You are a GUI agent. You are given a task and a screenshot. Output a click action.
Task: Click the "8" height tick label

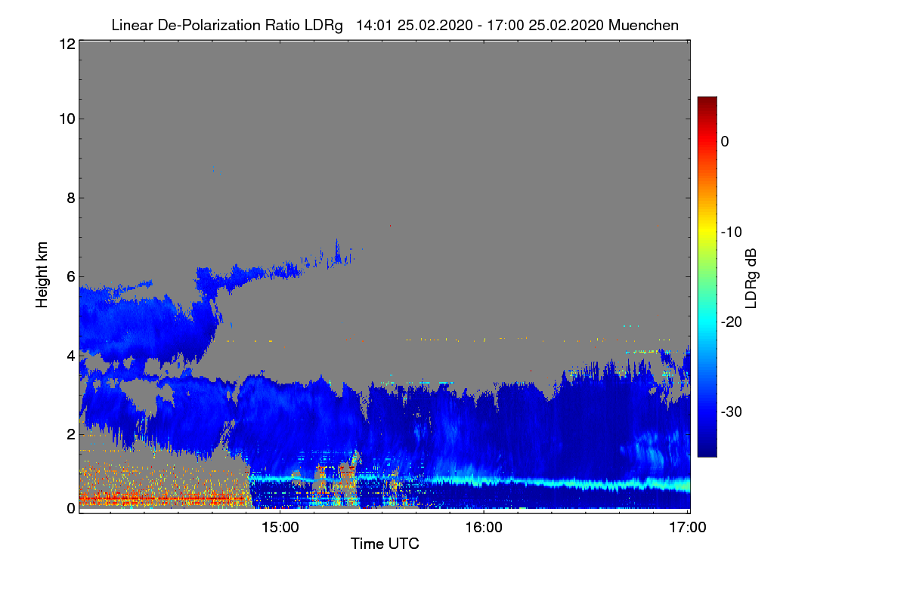70,198
